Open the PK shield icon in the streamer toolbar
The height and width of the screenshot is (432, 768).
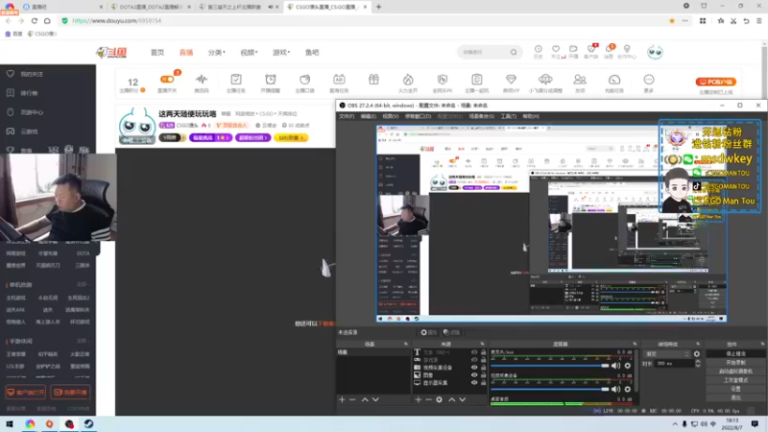(x=443, y=80)
